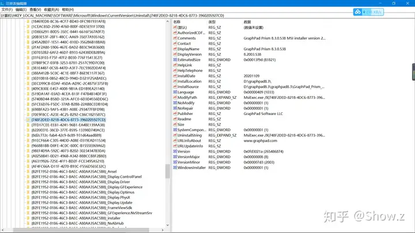Select the {7FD17CEE-EE81 key
This screenshot has width=415, height=233.
click(x=68, y=125)
